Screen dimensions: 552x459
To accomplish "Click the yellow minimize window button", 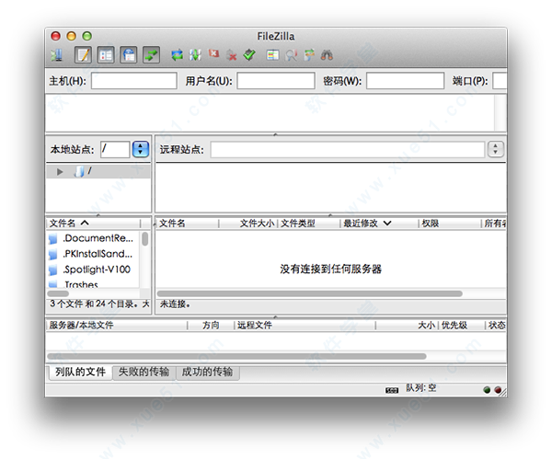I will (x=72, y=36).
